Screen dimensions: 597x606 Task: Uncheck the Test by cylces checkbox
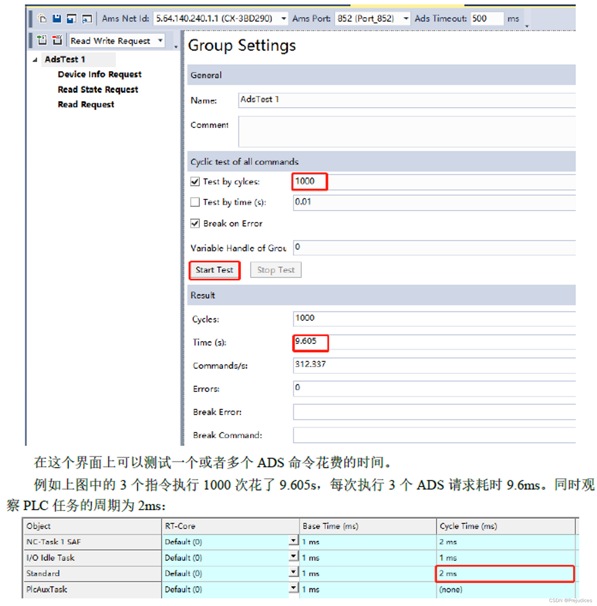click(x=195, y=181)
